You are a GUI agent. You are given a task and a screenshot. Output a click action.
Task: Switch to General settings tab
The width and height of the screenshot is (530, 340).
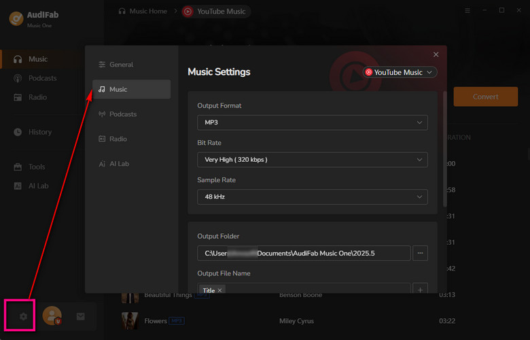coord(132,65)
